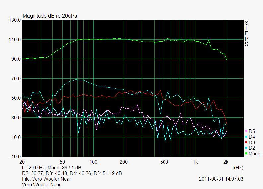Image resolution: width=263 pixels, height=189 pixels.
Task: Click the 500 frequency axis label
Action: coord(164,162)
